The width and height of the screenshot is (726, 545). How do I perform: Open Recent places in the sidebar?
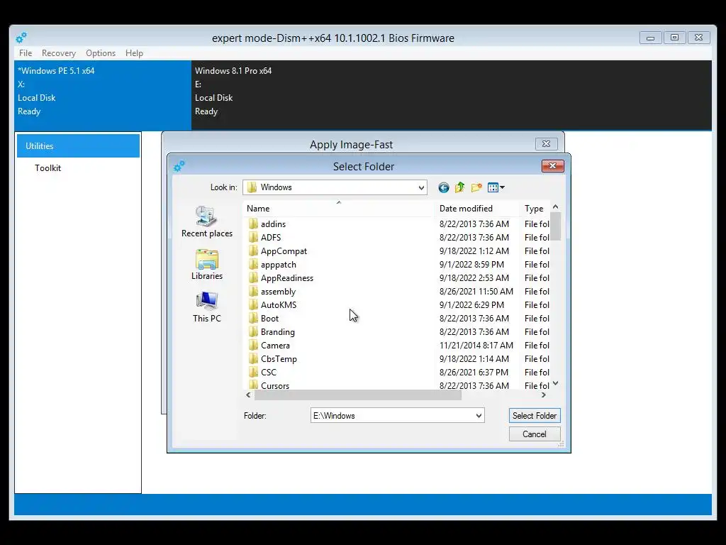coord(206,221)
